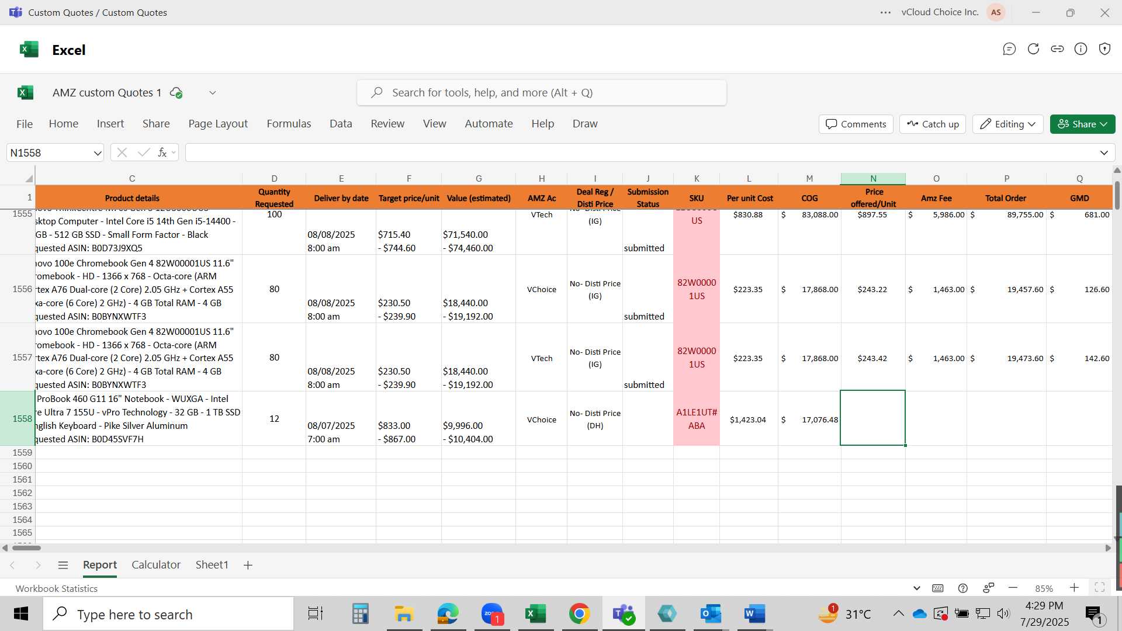Image resolution: width=1122 pixels, height=631 pixels.
Task: Click the 85% zoom level
Action: (1044, 588)
